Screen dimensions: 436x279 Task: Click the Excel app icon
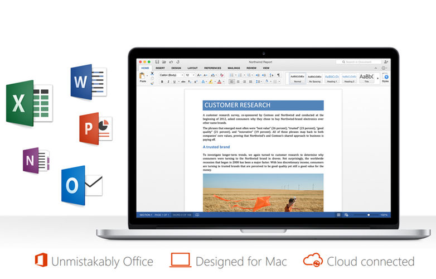click(29, 103)
